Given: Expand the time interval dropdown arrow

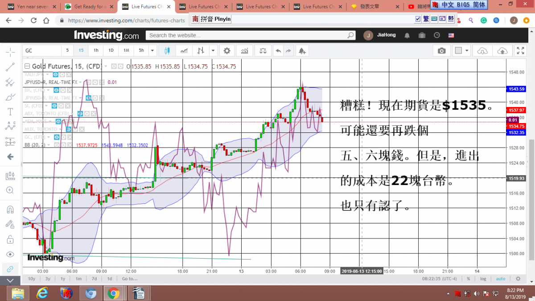Looking at the screenshot, I should pos(152,51).
